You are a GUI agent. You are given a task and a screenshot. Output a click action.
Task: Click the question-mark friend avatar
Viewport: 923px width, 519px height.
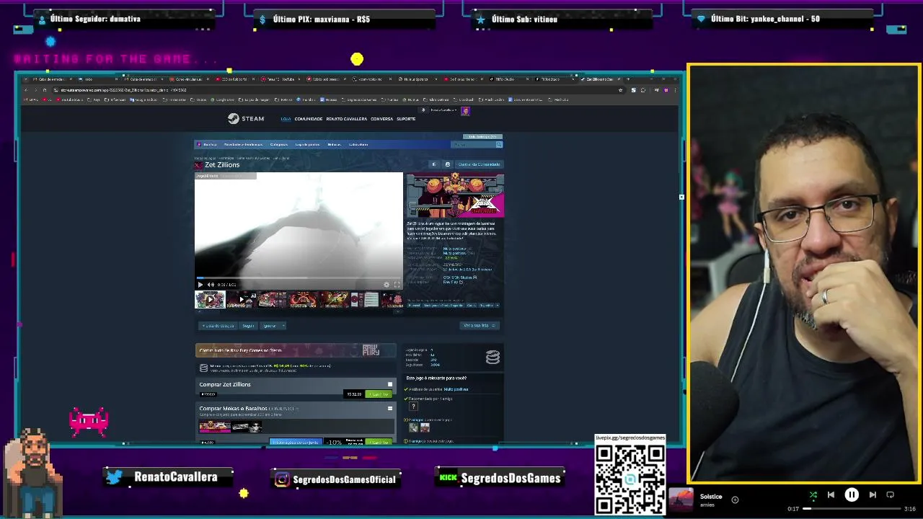[x=413, y=407]
